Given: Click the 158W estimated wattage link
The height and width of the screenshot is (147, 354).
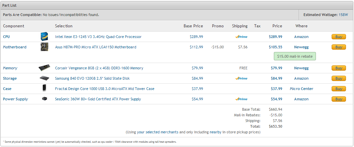Looking at the screenshot, I should click(343, 15).
